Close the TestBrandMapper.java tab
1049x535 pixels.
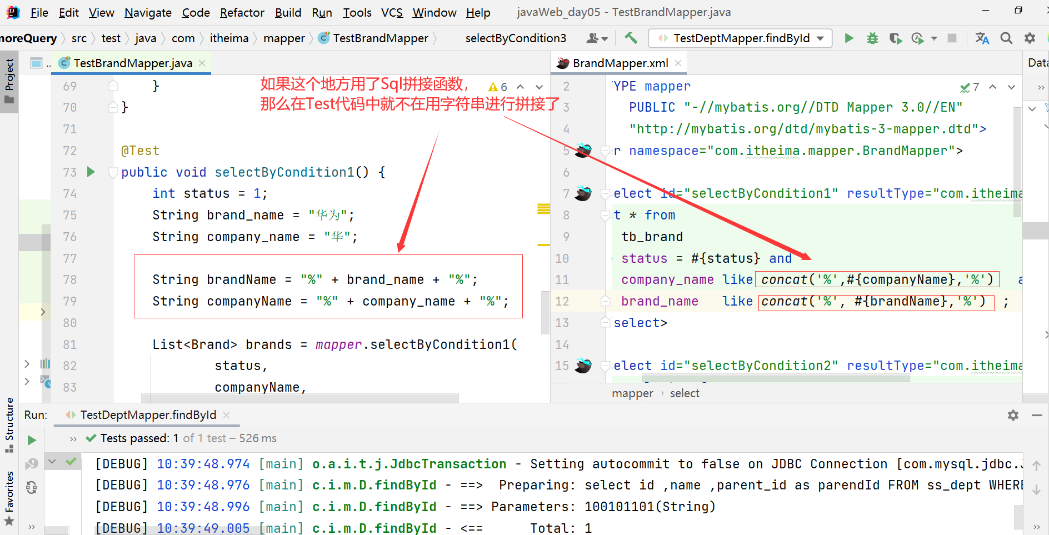coord(202,63)
